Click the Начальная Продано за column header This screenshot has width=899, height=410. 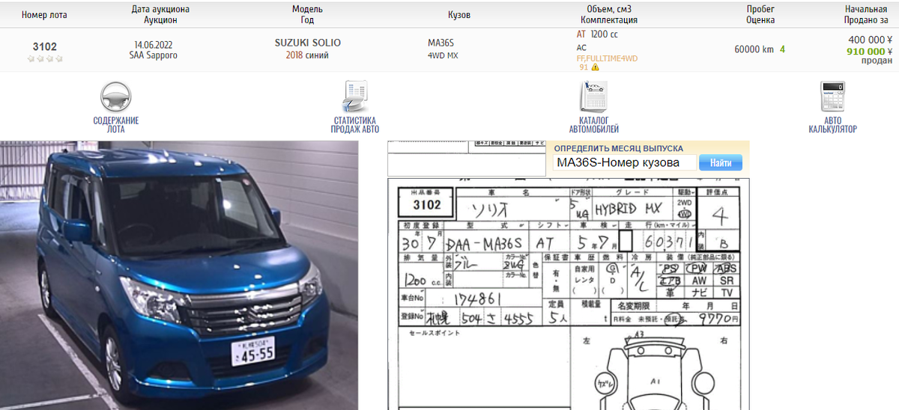click(866, 14)
